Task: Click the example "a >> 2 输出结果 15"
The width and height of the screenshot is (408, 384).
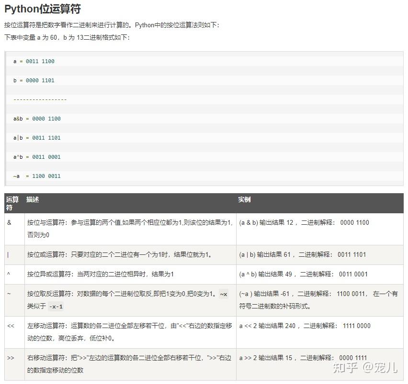Action: (320, 364)
